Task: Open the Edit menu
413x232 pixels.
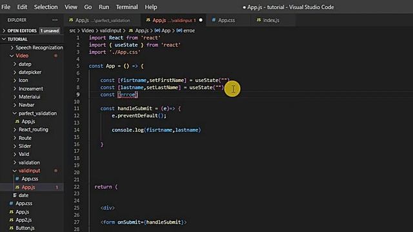Action: (x=22, y=7)
